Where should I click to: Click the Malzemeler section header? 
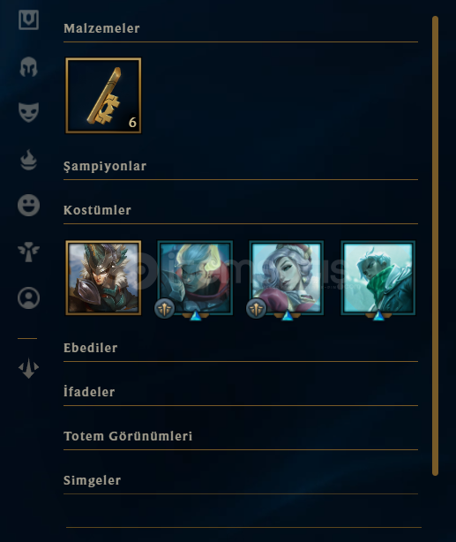coord(101,28)
